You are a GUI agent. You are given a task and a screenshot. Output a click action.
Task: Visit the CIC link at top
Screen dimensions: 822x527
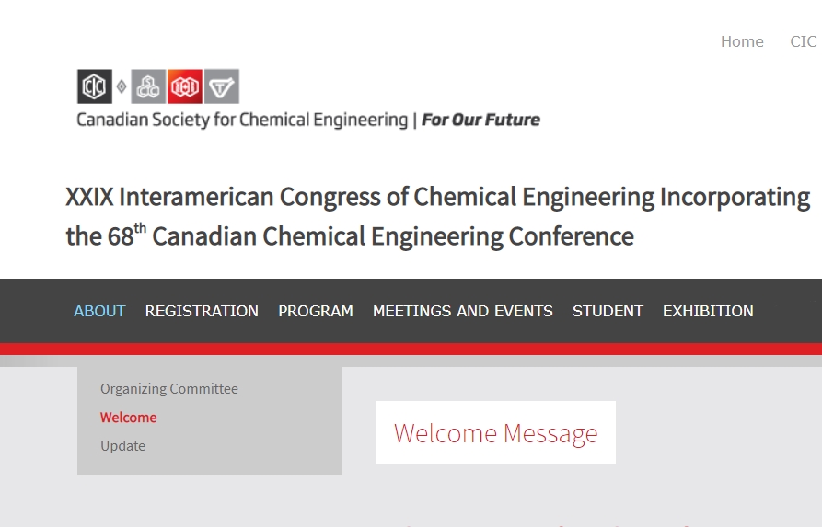click(x=803, y=41)
